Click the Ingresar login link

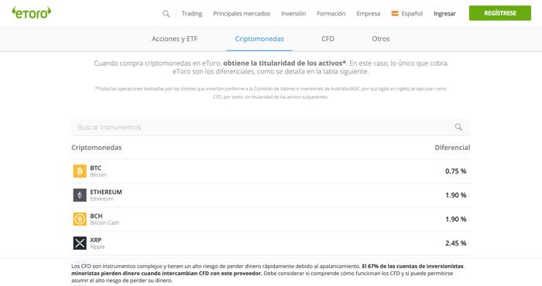(x=444, y=13)
